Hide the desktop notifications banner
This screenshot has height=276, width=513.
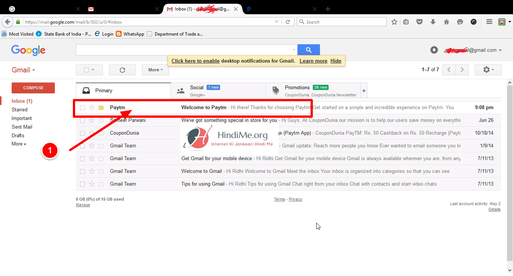336,61
